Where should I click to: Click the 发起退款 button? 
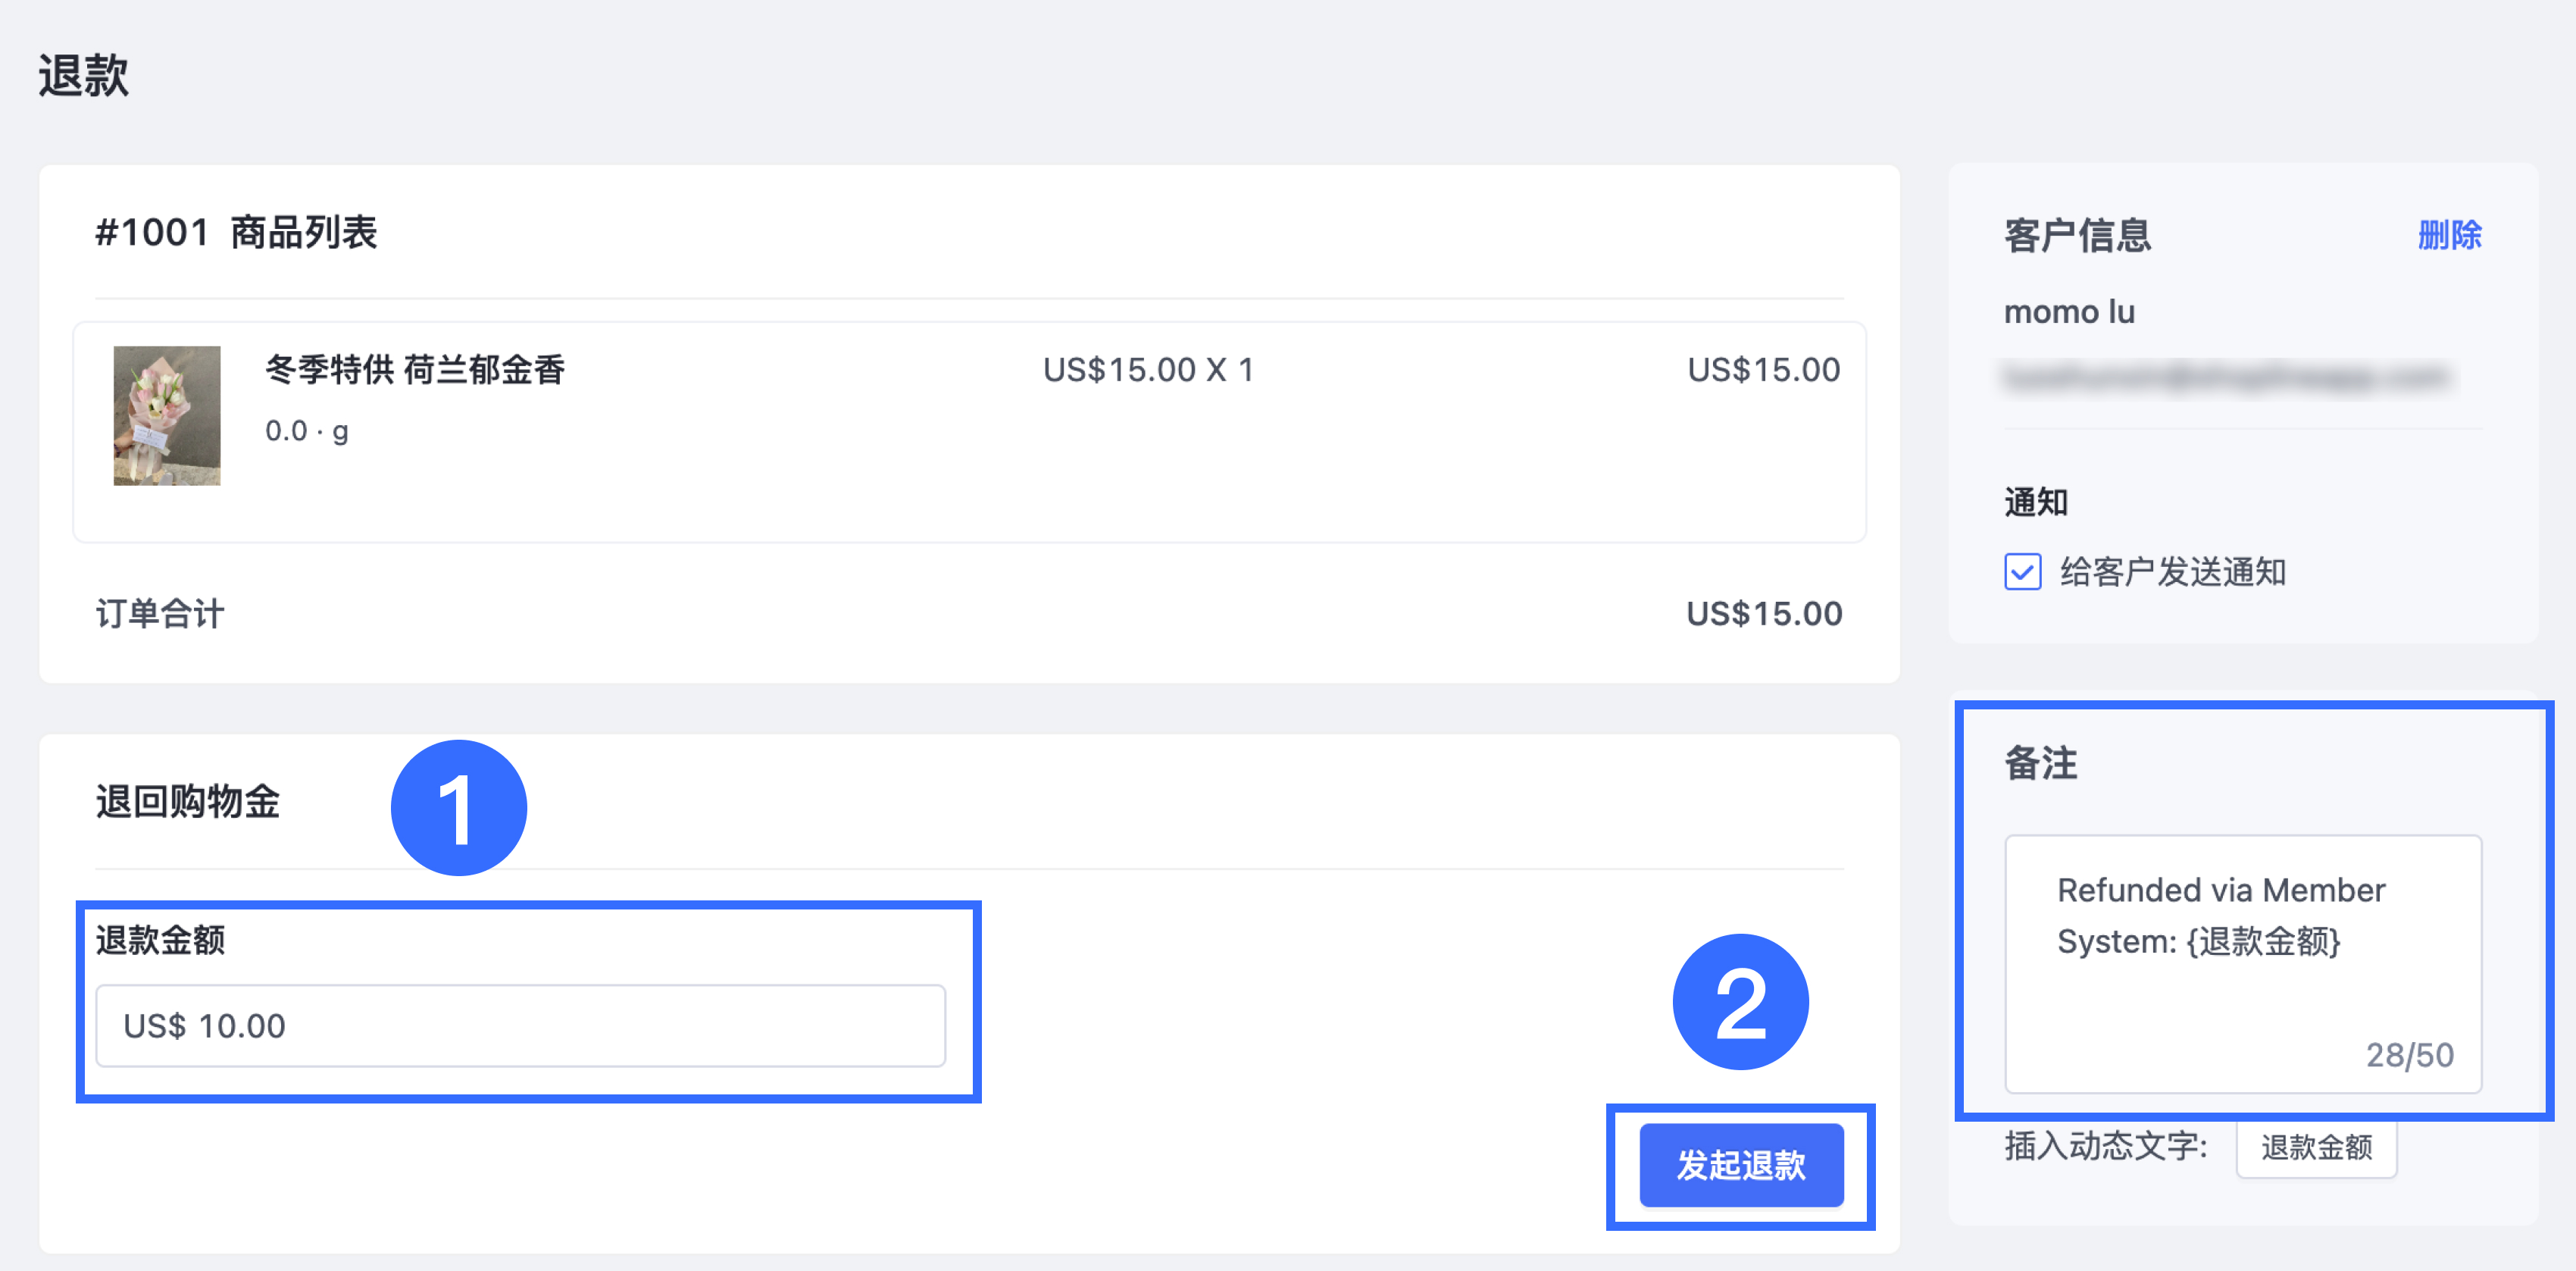tap(1740, 1165)
